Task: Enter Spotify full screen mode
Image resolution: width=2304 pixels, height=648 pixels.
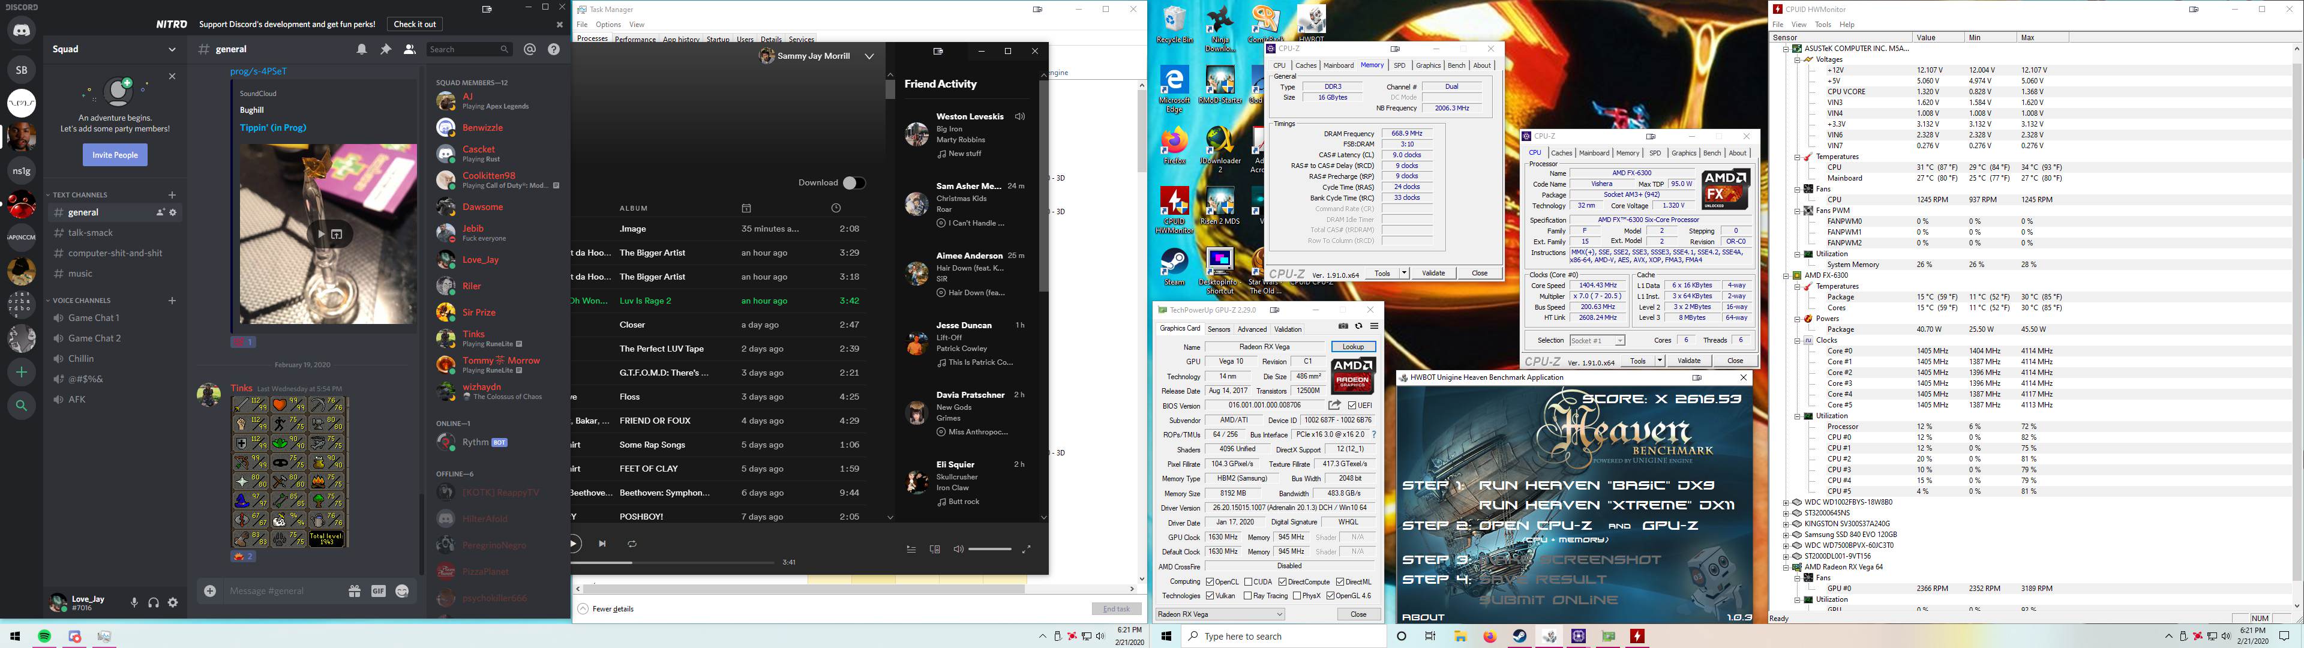Action: click(x=1026, y=548)
